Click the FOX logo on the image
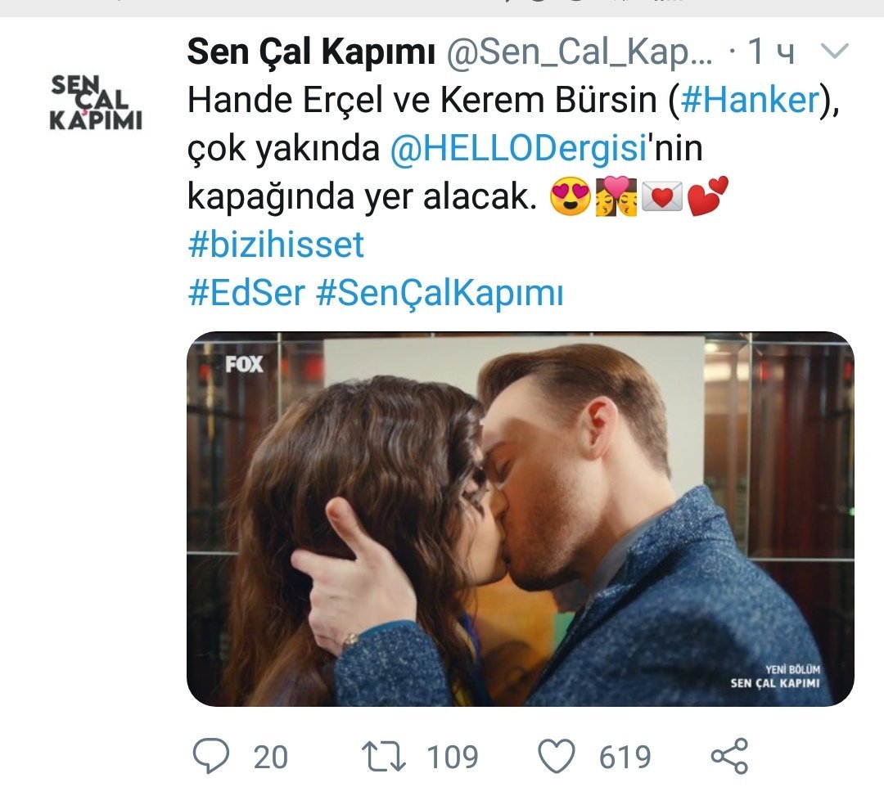Viewport: 884px width, 805px height. pos(244,364)
